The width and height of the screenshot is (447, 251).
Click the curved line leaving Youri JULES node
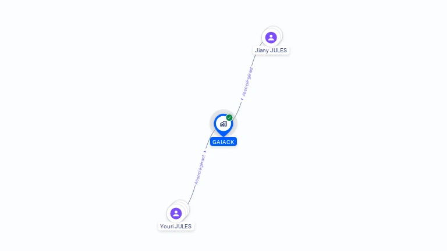tap(192, 195)
